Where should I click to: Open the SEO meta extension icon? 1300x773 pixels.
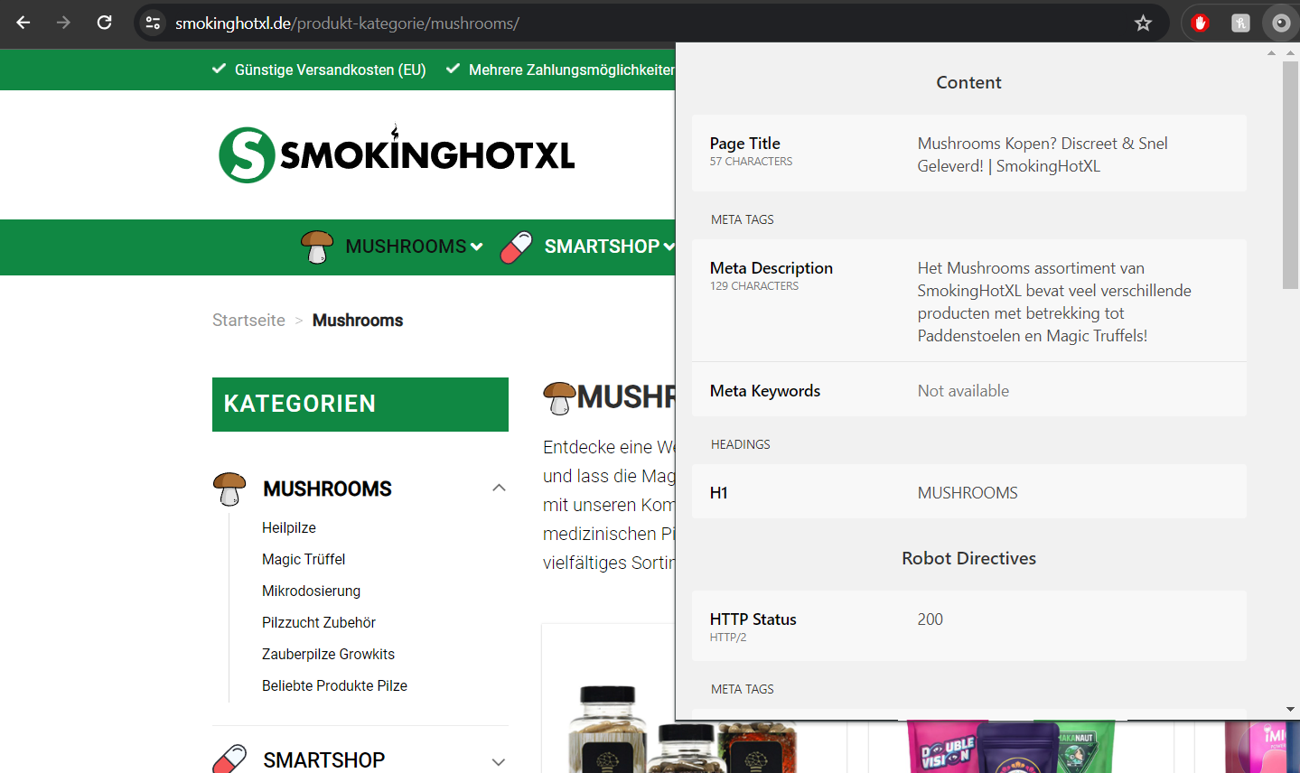coord(1281,23)
